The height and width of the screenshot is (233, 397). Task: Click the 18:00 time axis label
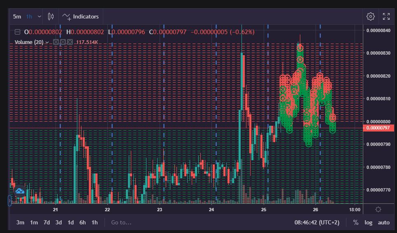pos(355,210)
